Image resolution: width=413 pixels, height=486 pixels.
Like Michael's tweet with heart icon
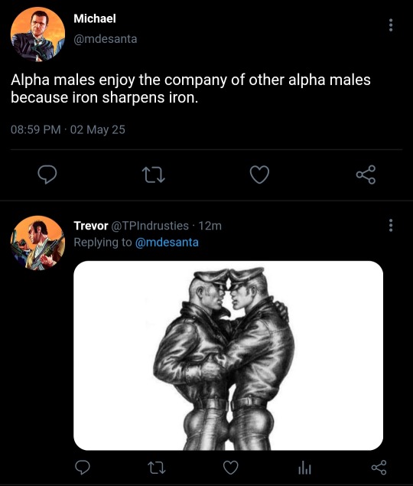coord(259,175)
